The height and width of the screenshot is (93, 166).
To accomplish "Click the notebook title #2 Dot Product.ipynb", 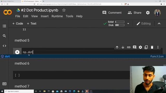I will point(40,10).
